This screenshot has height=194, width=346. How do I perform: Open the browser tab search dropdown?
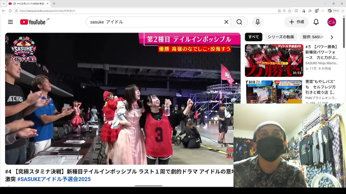click(4, 4)
